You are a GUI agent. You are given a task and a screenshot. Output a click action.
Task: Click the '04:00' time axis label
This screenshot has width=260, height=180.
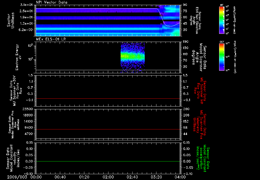point(180,177)
